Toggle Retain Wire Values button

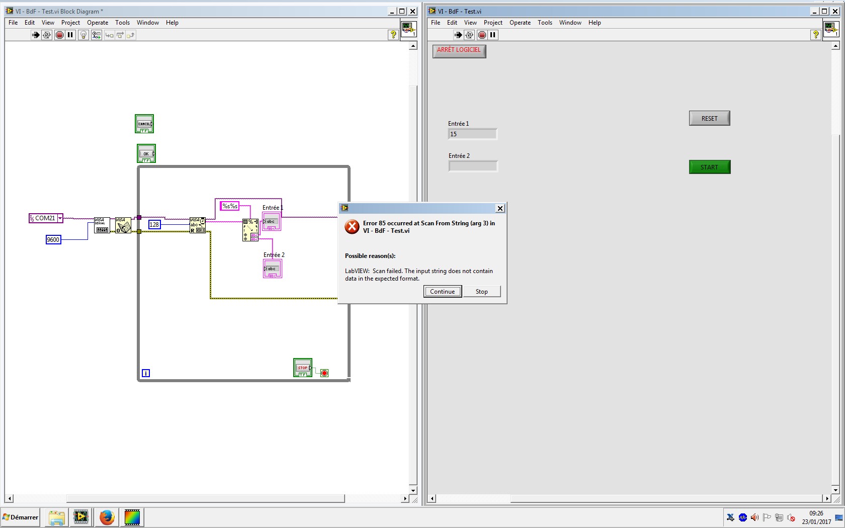point(97,35)
